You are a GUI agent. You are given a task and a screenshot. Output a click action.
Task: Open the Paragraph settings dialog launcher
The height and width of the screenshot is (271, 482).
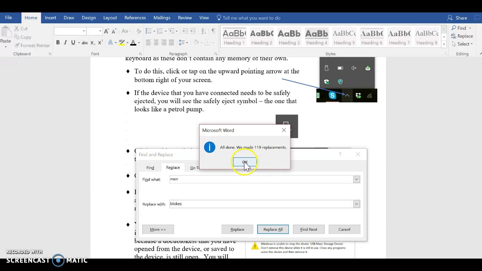216,54
